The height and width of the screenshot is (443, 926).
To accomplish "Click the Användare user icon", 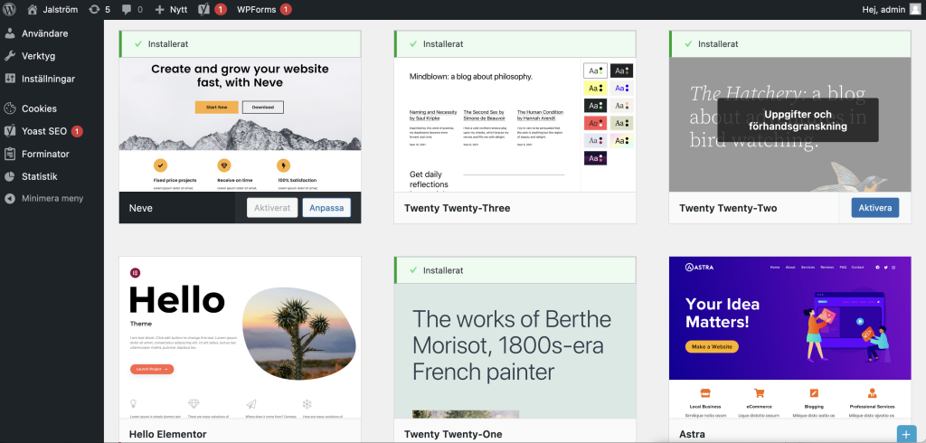I will point(9,33).
